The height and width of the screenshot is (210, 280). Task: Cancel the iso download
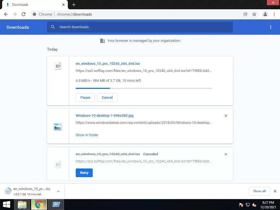click(107, 98)
